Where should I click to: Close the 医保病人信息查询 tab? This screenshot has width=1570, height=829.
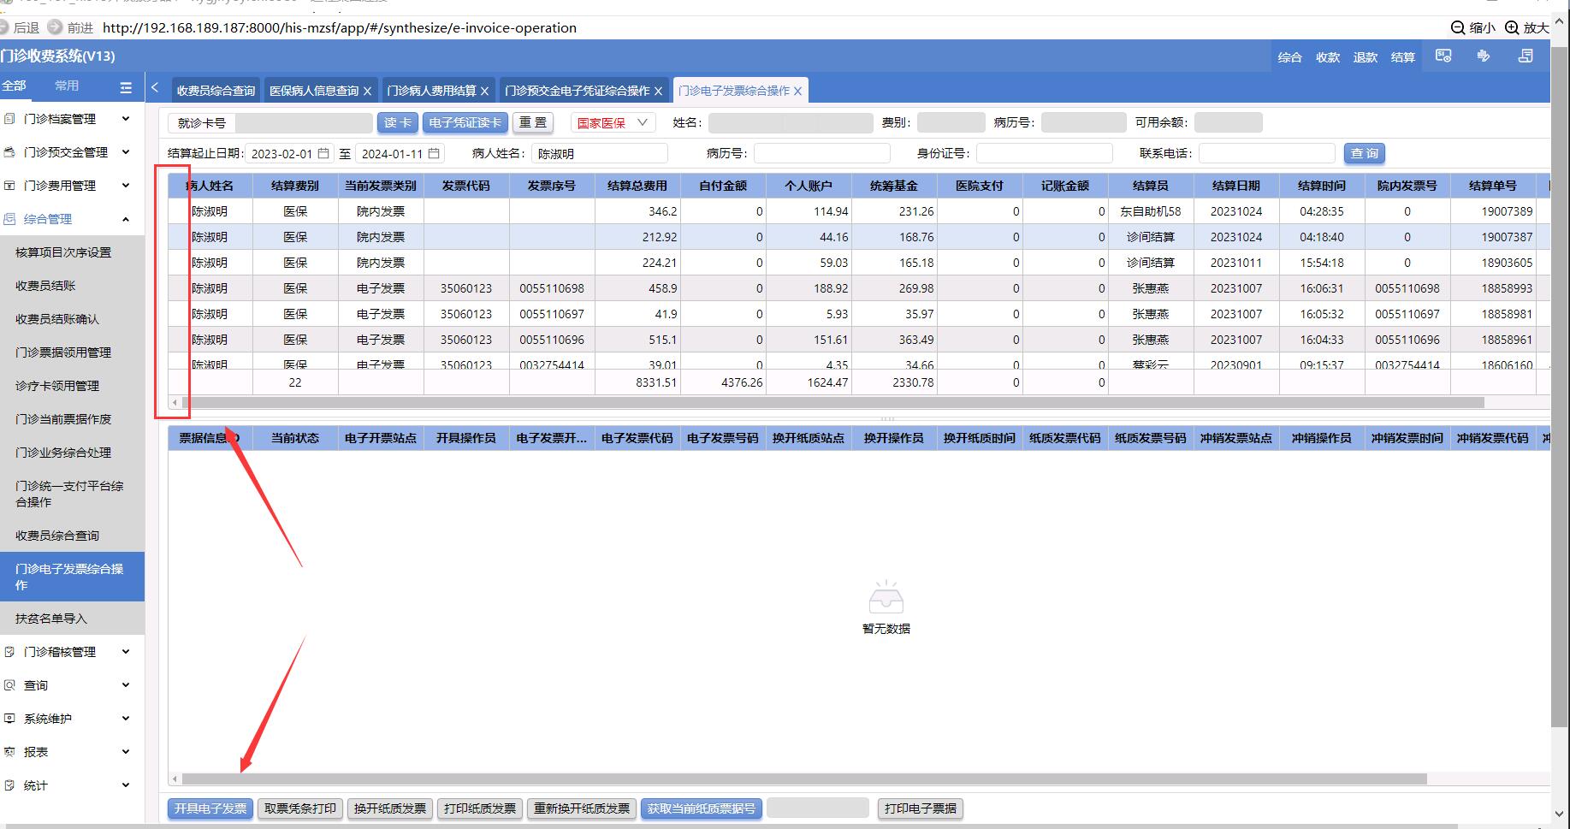[368, 91]
